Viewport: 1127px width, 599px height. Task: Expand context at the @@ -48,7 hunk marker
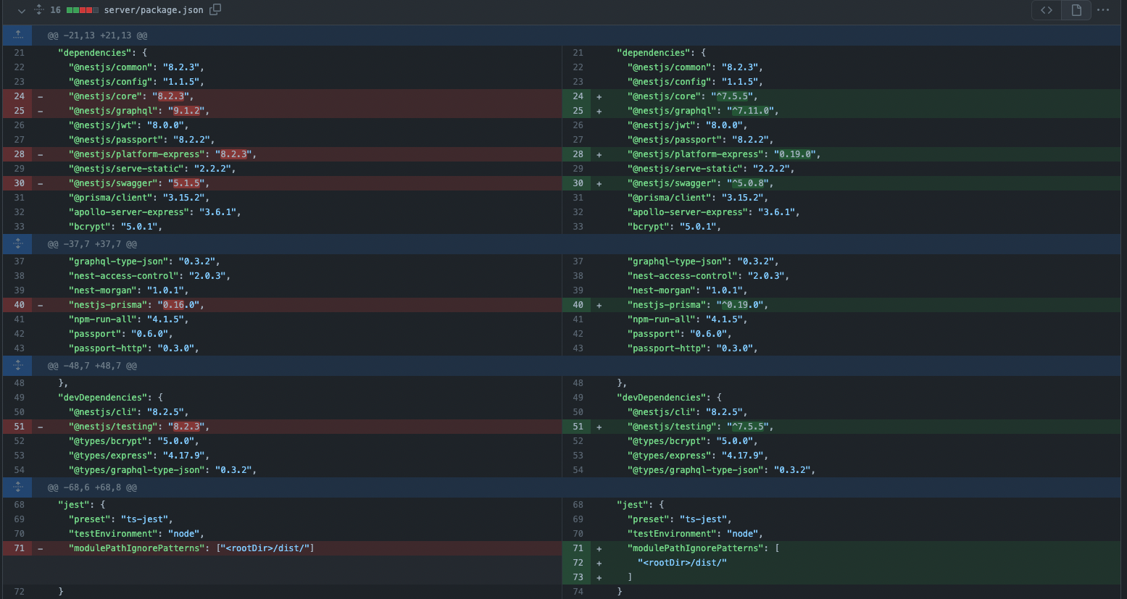(17, 365)
